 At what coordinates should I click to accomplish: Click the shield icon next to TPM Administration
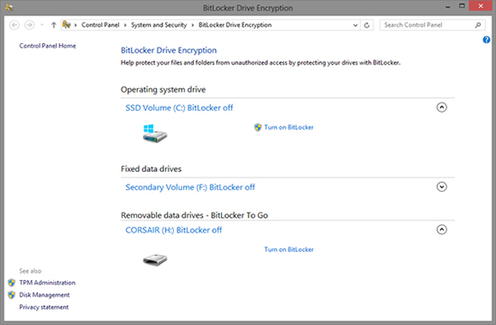point(12,283)
